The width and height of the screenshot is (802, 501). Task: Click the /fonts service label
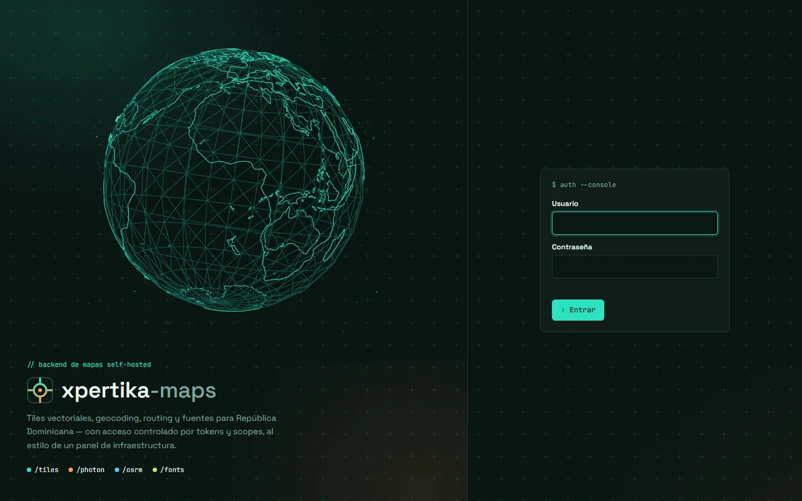click(x=168, y=470)
